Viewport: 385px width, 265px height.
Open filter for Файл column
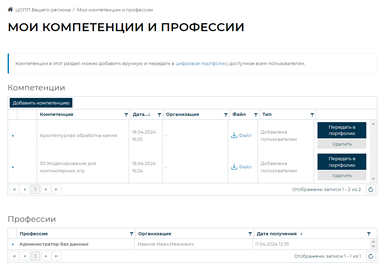click(256, 115)
